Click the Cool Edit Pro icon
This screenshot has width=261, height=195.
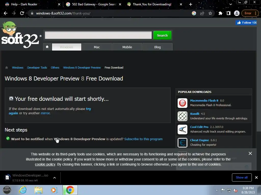182,129
